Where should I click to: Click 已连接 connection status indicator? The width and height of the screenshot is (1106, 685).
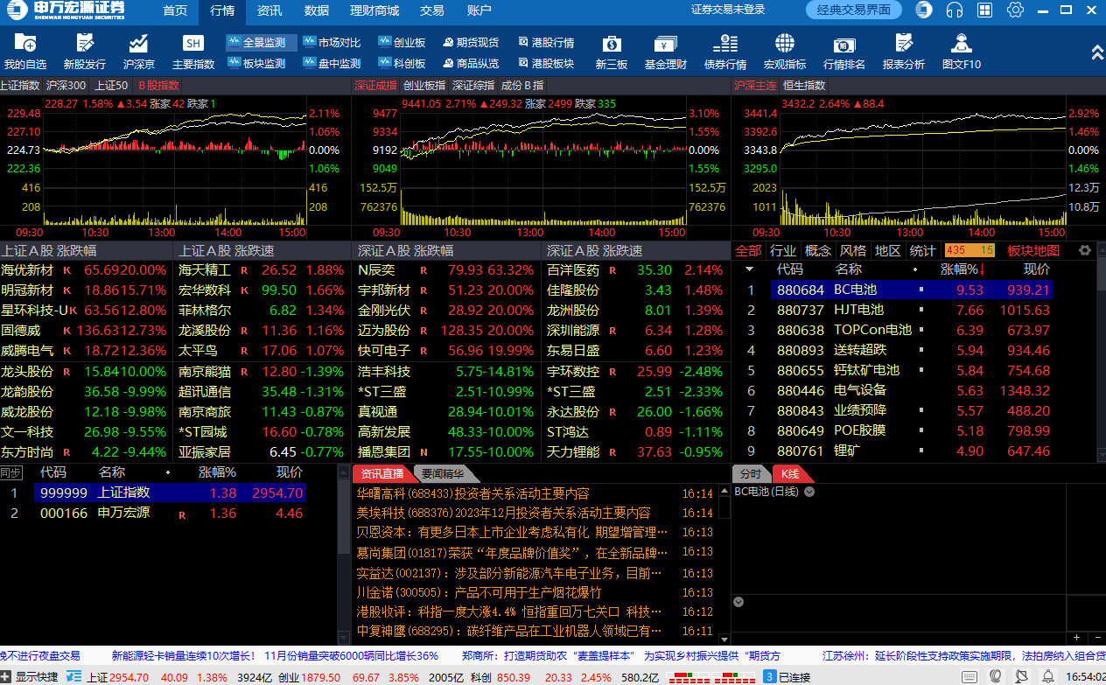(x=787, y=676)
